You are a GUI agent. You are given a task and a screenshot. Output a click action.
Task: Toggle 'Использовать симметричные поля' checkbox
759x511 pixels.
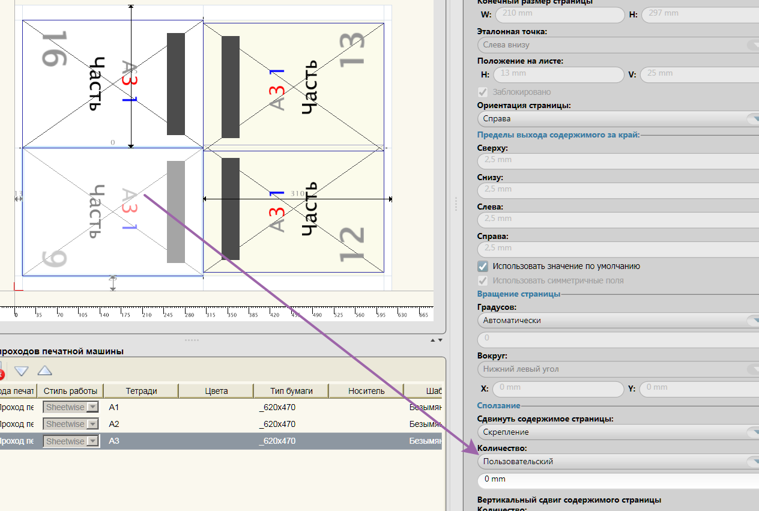(482, 281)
